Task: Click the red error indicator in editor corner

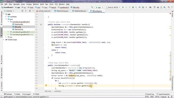Action: coord(170,14)
